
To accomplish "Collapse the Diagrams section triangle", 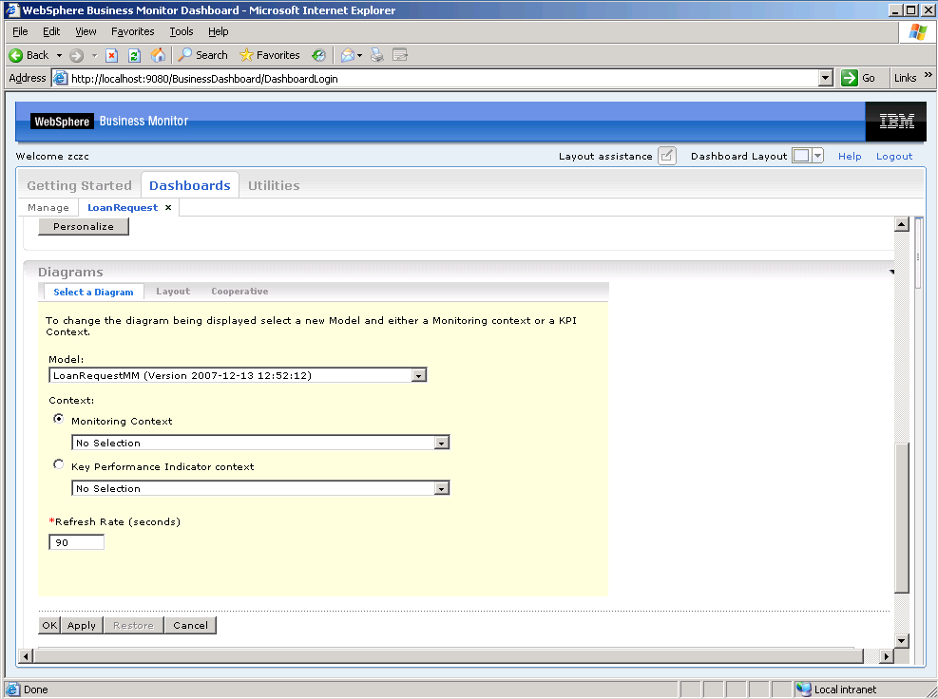I will tap(891, 272).
